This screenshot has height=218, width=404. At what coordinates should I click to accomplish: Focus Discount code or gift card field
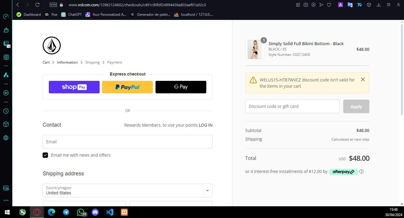(x=292, y=106)
